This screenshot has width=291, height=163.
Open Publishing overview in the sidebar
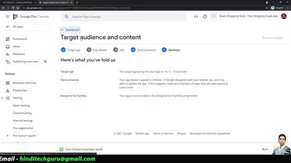coord(25,62)
